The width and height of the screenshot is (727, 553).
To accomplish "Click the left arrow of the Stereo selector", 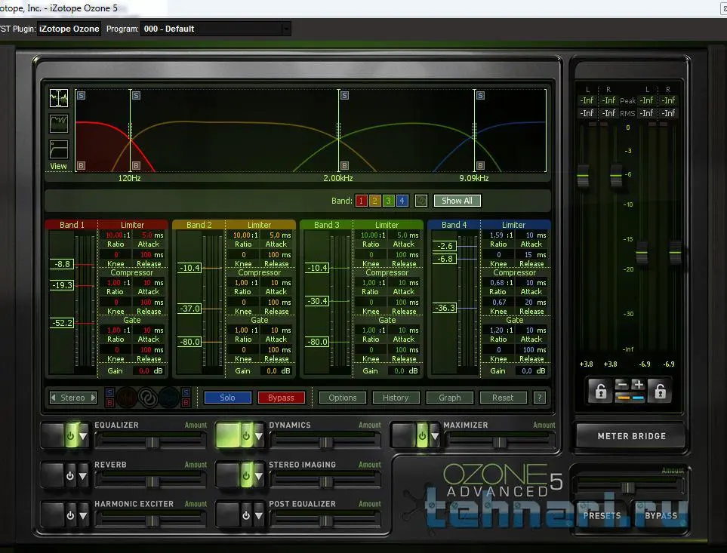I will (x=54, y=398).
